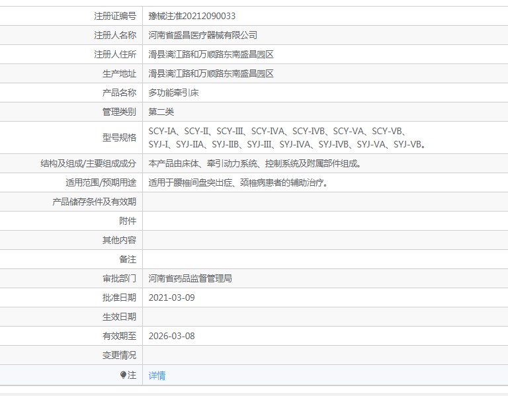
Task: Select the 注册证编号 label
Action: pos(115,16)
